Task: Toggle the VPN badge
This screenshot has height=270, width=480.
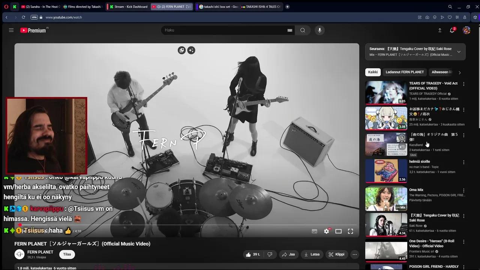Action: pyautogui.click(x=34, y=17)
